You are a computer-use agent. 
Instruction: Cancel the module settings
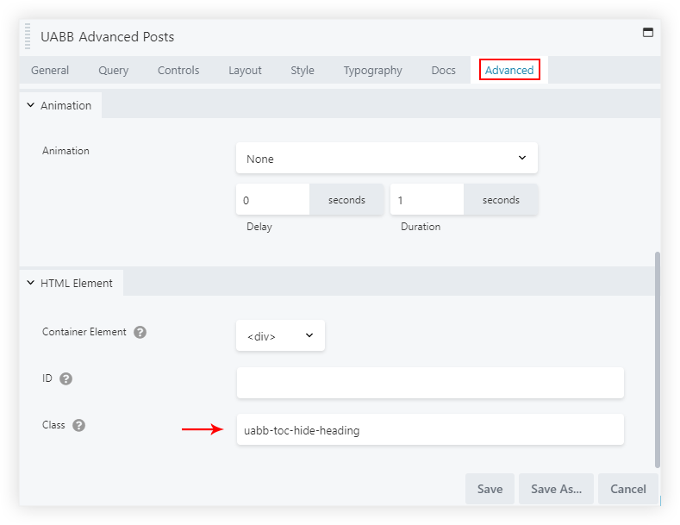point(627,489)
